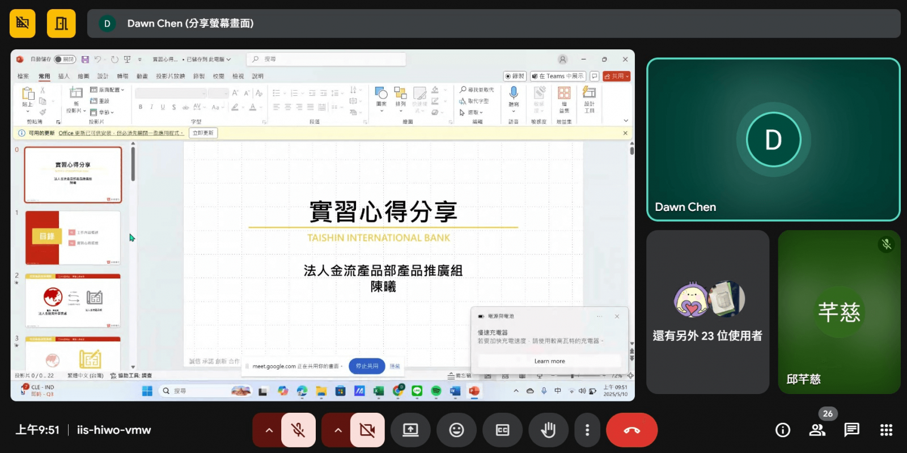Open the 設計 ribbon tab
Image resolution: width=907 pixels, height=453 pixels.
click(103, 76)
